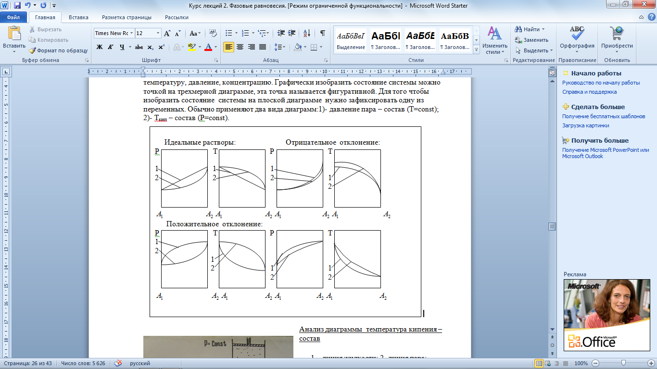657x369 pixels.
Task: Open the Найти find dropdown arrow
Action: [543, 29]
